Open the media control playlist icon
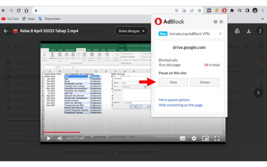The image size is (267, 167). (240, 11)
